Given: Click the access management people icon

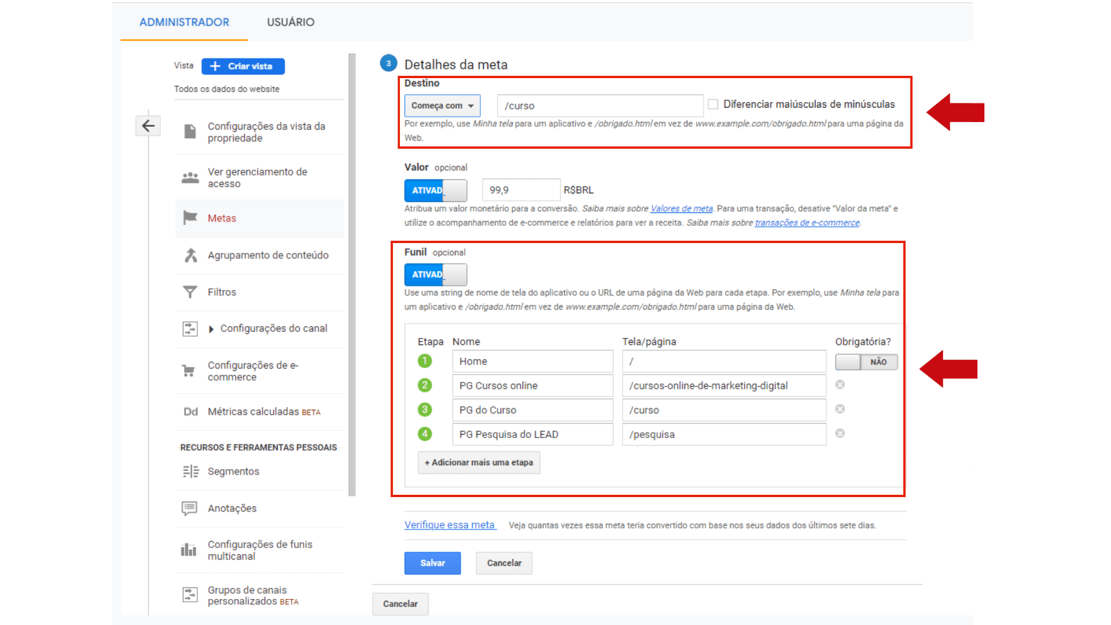Looking at the screenshot, I should (x=190, y=178).
